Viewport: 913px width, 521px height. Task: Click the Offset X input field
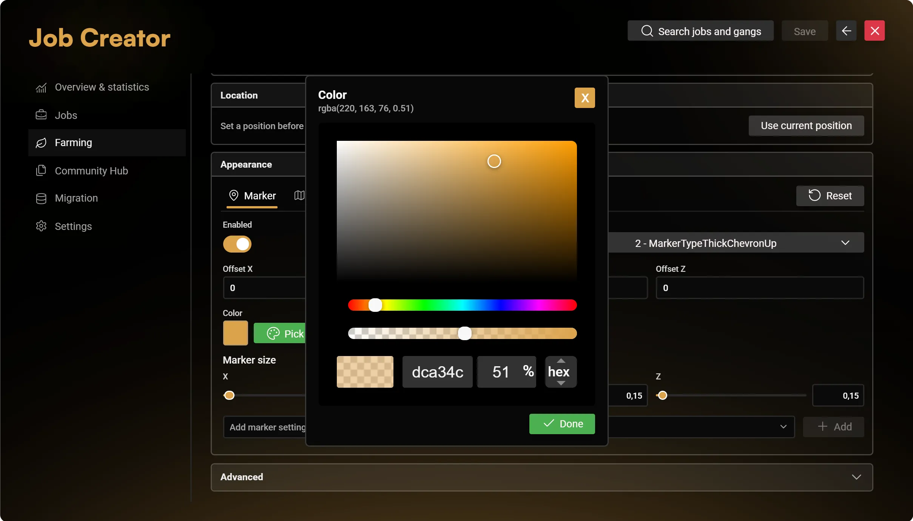(x=264, y=288)
